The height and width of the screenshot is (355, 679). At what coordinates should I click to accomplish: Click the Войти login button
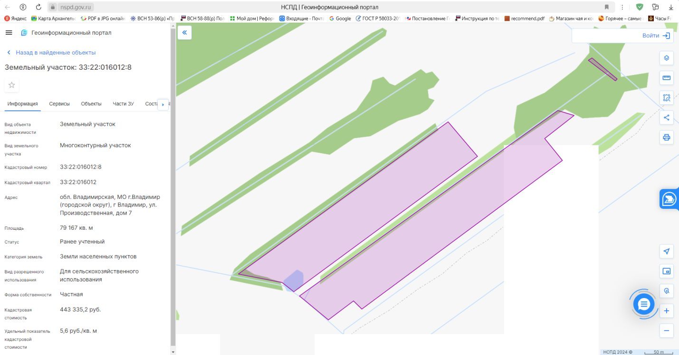coord(656,36)
